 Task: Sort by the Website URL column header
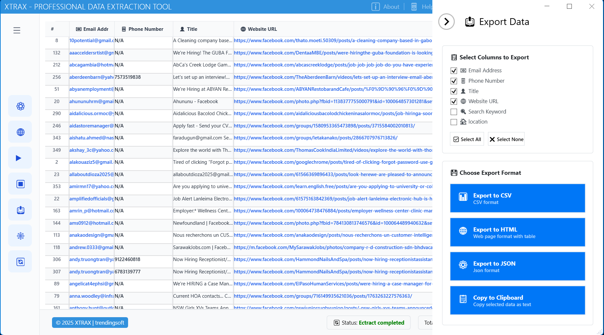(262, 29)
